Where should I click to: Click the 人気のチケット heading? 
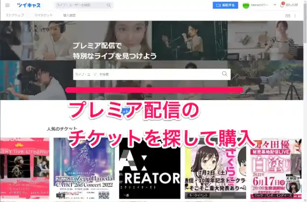(62, 129)
